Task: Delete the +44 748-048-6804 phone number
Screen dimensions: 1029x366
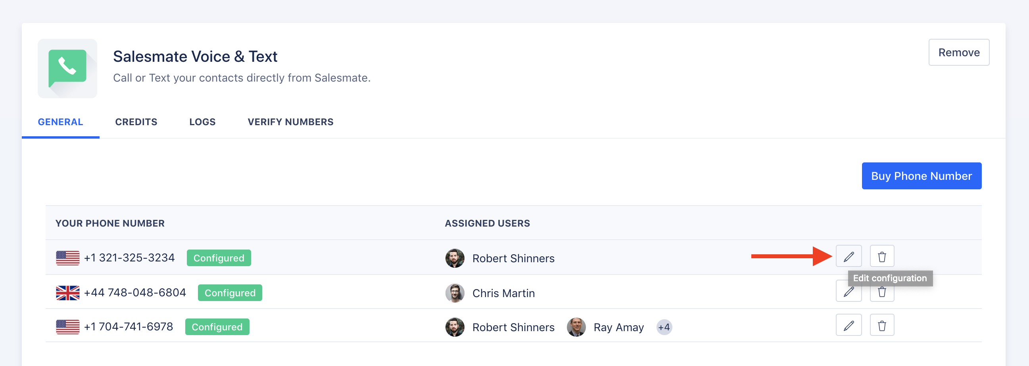Action: tap(882, 292)
